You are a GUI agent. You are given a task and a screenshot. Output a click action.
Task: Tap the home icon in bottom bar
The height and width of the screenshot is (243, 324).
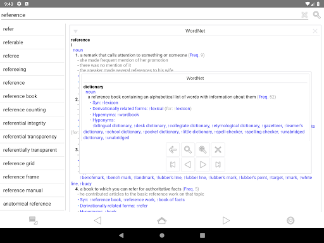pos(162,220)
